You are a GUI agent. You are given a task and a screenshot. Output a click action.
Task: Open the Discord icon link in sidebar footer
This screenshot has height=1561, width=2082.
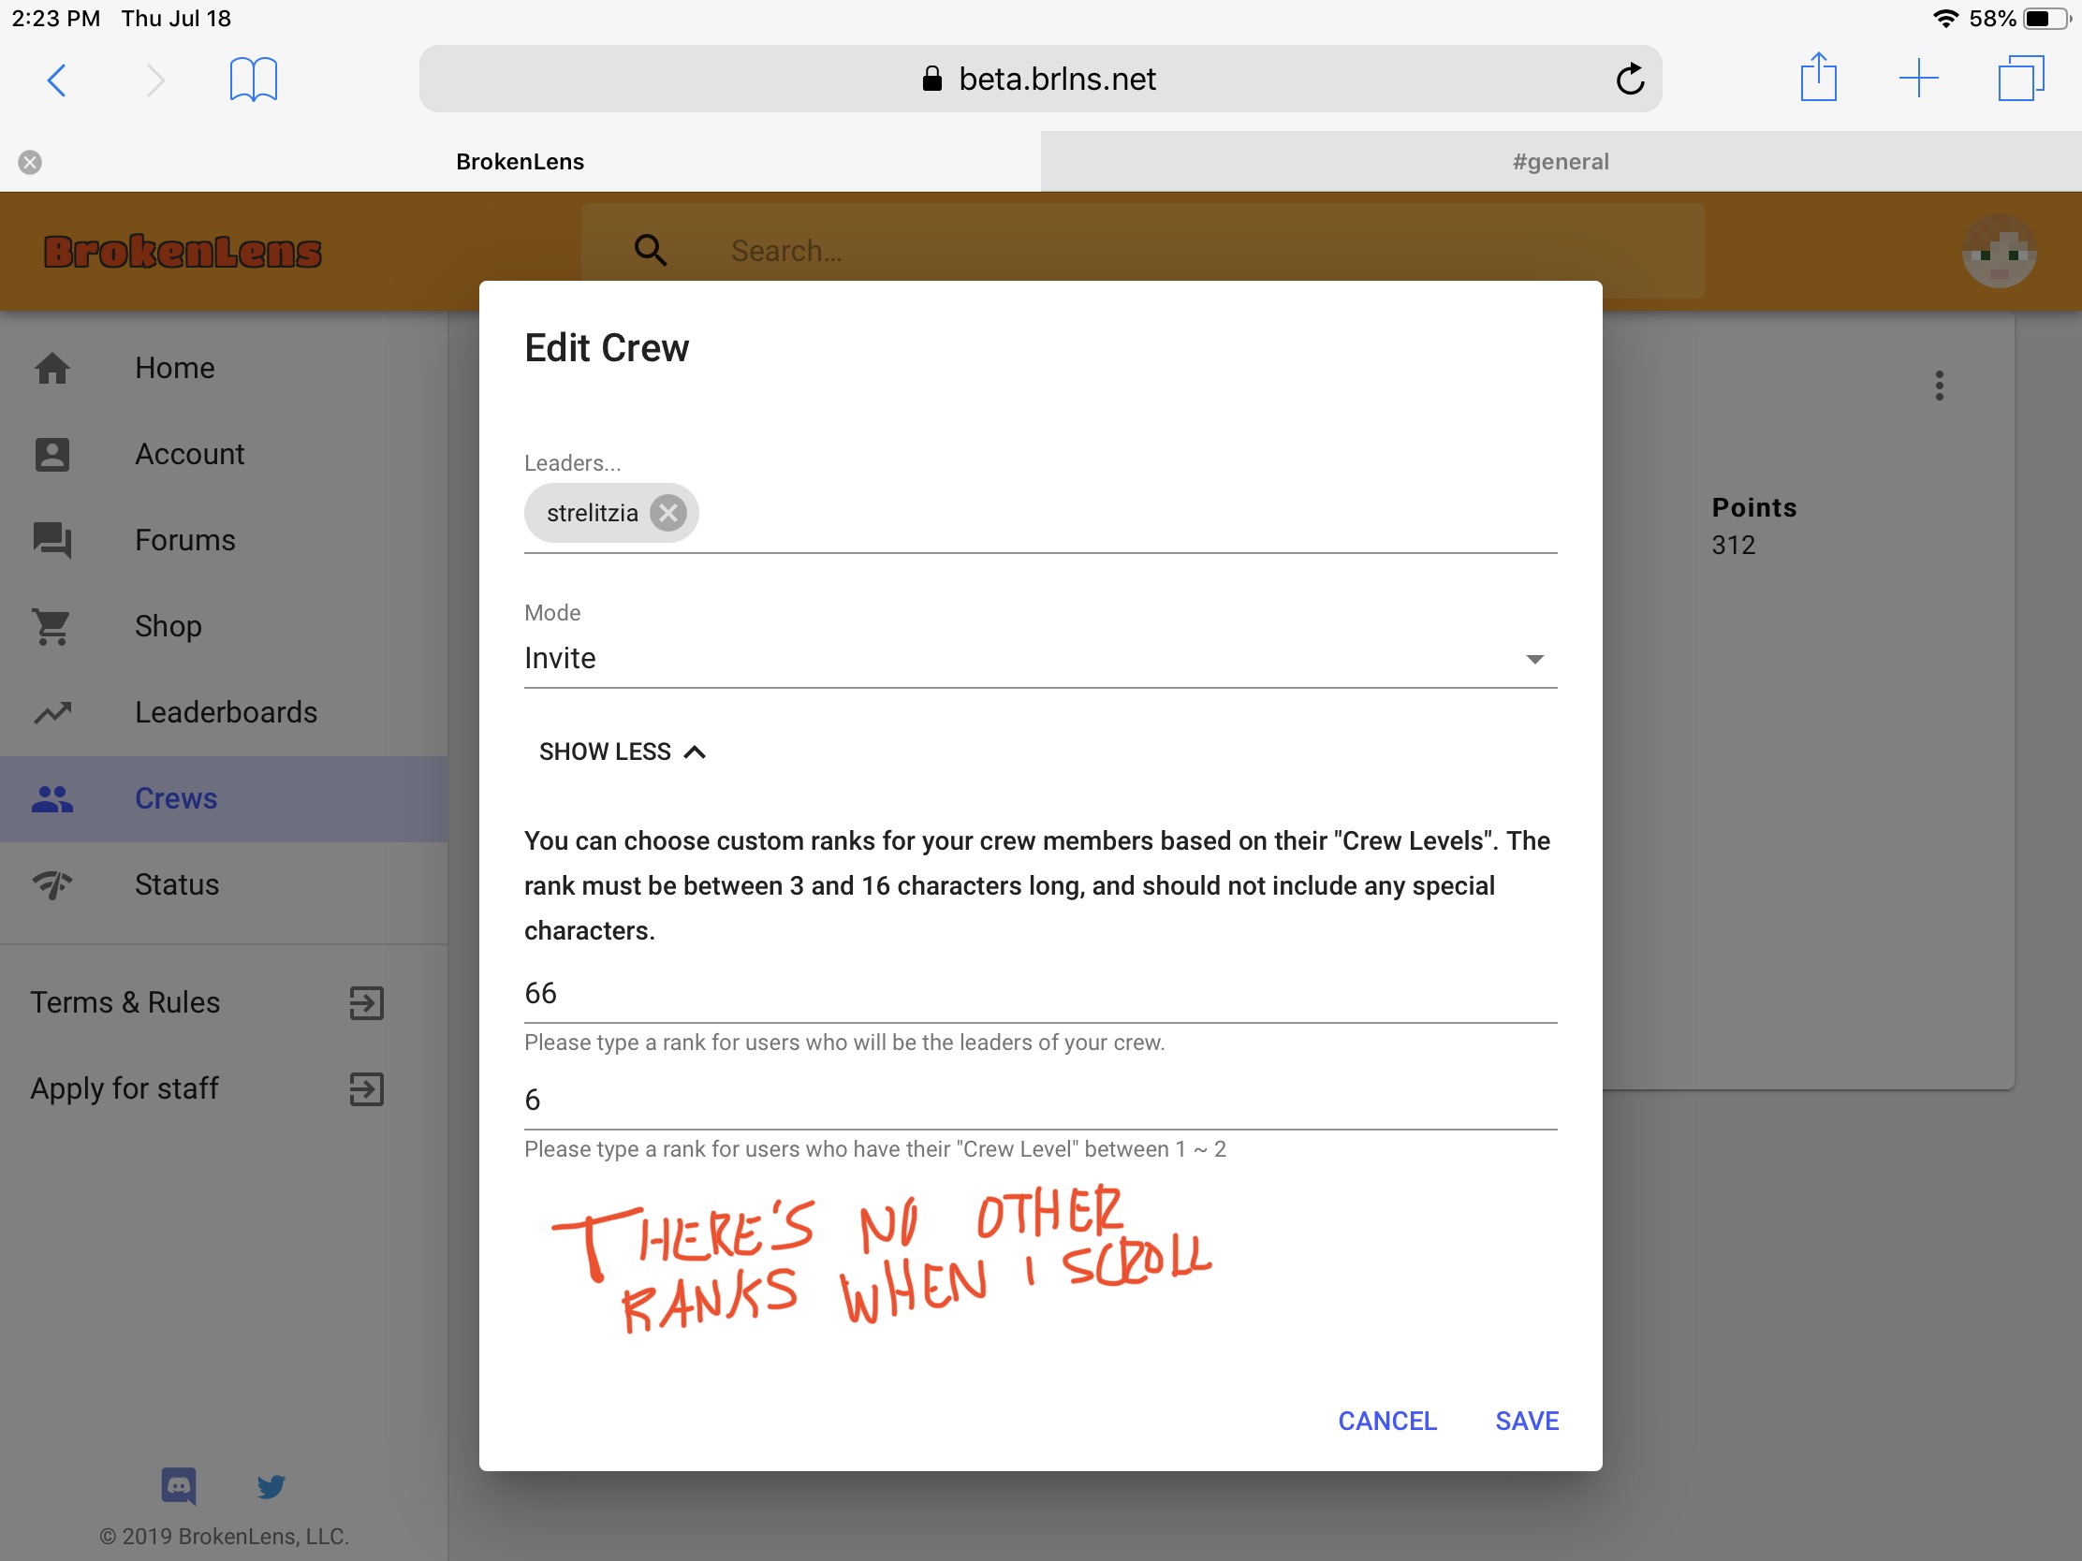[x=179, y=1486]
